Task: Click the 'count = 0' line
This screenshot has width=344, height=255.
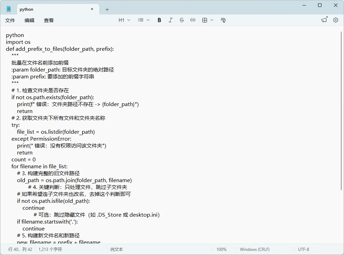Action: [24, 160]
